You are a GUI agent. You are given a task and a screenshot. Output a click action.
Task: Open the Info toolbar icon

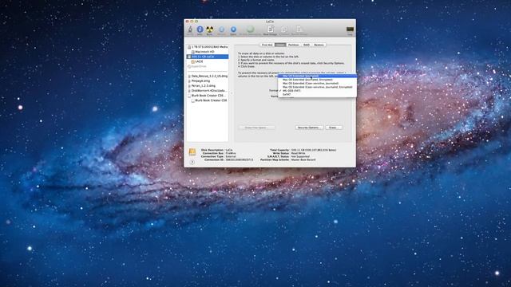200,30
